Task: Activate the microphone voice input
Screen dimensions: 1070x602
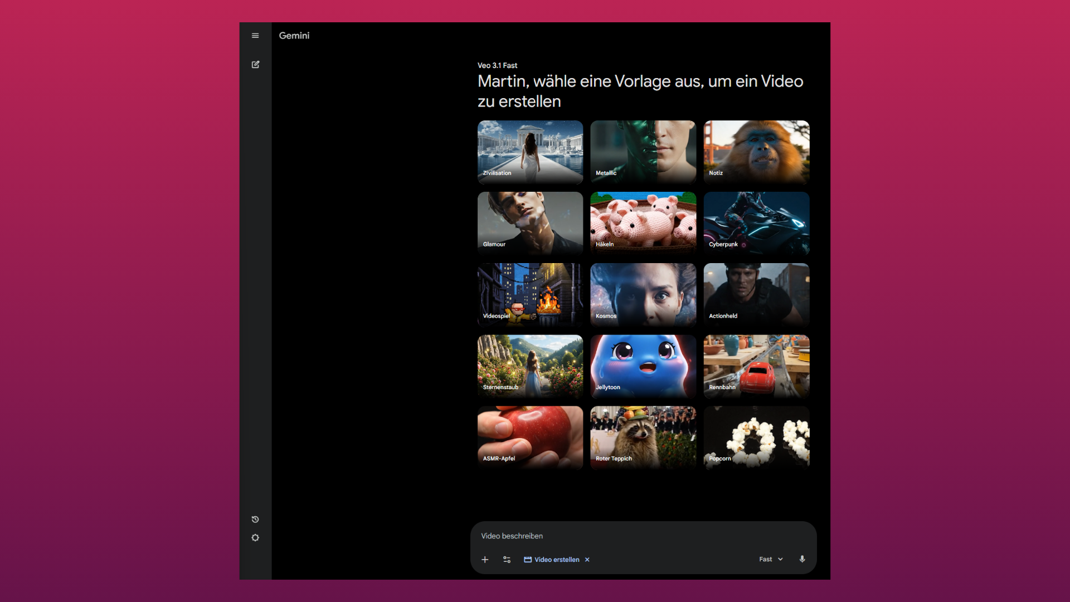Action: pos(802,559)
